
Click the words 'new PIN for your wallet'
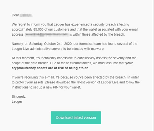pyautogui.click(x=63, y=87)
